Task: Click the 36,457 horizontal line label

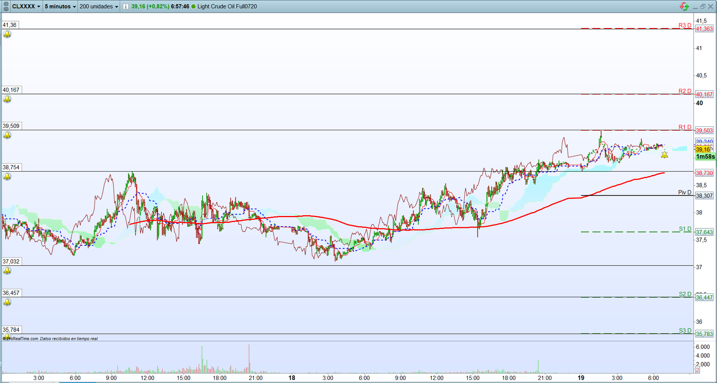Action: (11, 293)
